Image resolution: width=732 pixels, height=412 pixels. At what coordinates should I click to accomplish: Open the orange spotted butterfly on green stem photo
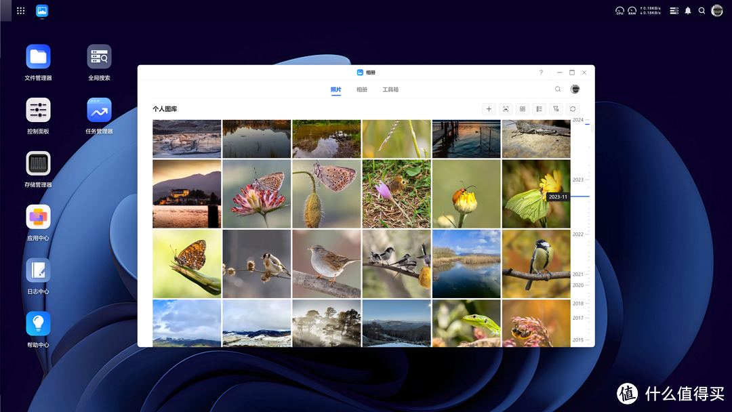(x=187, y=264)
